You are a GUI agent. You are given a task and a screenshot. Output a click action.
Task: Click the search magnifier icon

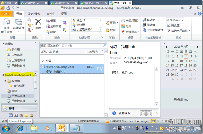[x=105, y=46]
